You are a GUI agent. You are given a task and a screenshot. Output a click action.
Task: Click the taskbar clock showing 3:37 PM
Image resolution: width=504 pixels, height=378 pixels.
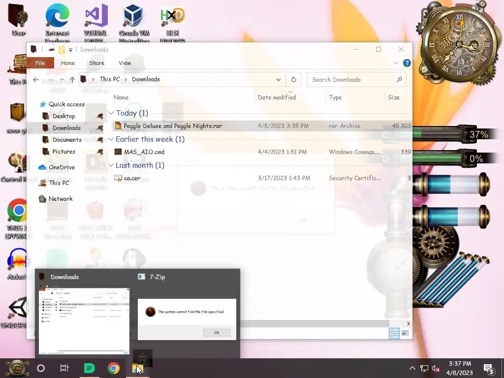[x=460, y=368]
